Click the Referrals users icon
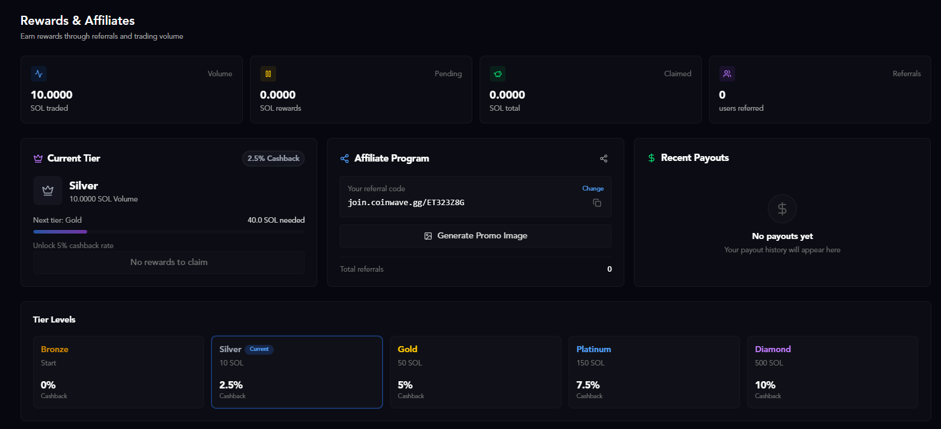The image size is (941, 429). pos(727,73)
